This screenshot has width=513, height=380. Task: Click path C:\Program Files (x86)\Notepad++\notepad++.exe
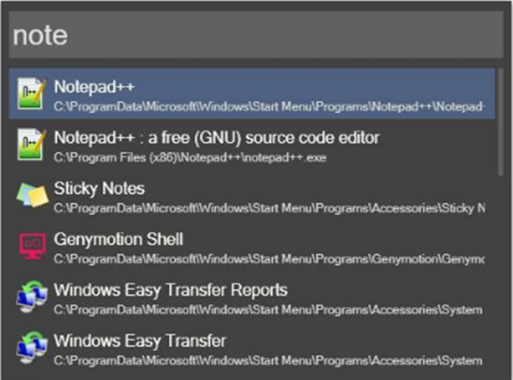190,158
